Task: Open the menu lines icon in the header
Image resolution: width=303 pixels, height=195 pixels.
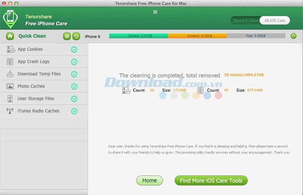Action: [155, 12]
